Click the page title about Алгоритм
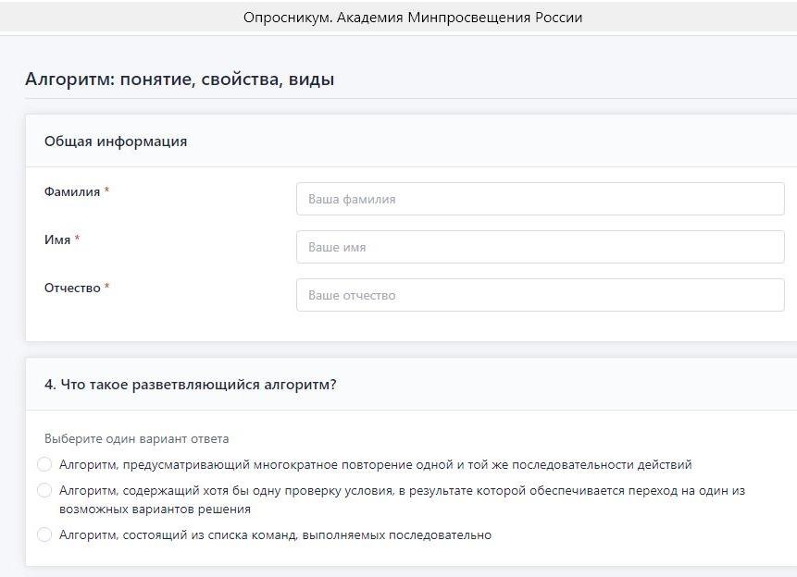 coord(180,80)
